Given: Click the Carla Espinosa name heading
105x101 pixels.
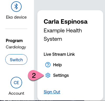Looking at the screenshot, I should (66, 22).
